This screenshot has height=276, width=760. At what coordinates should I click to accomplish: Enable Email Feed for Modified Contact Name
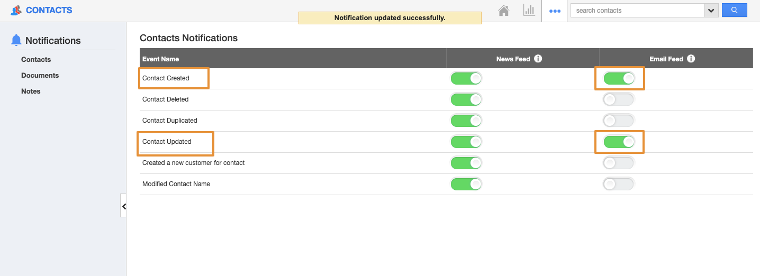(619, 184)
